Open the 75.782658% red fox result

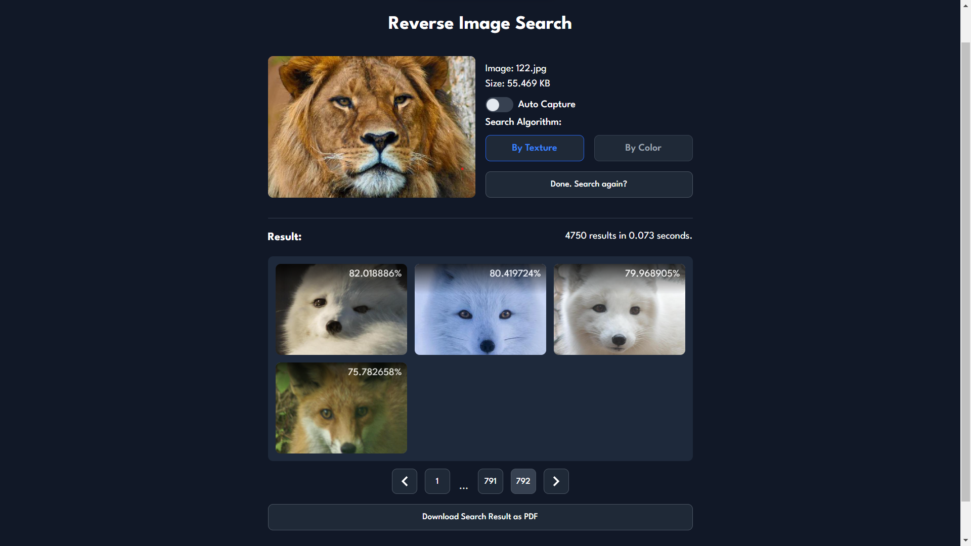[341, 408]
